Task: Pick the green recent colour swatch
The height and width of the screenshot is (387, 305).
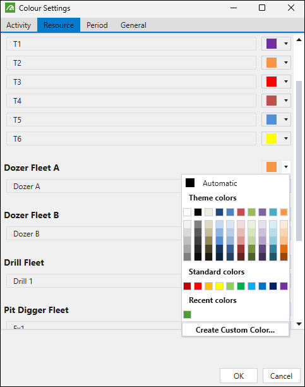Action: [188, 314]
